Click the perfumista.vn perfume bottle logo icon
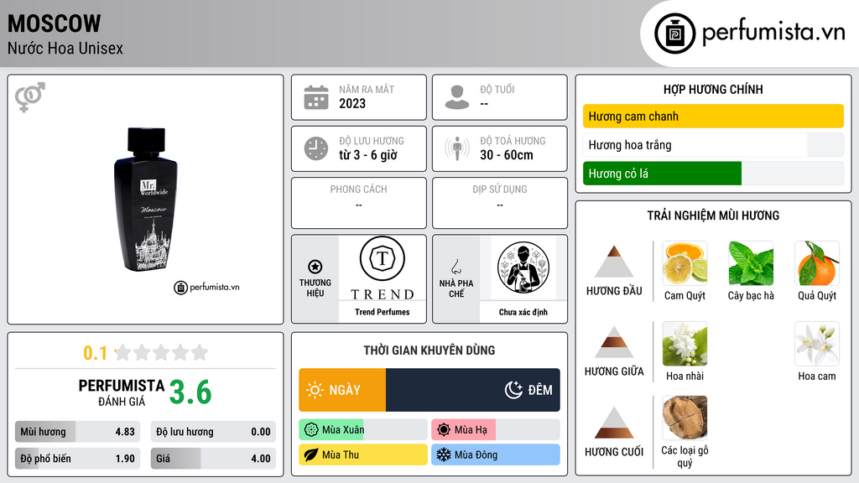Screen dimensions: 859x483 (674, 34)
